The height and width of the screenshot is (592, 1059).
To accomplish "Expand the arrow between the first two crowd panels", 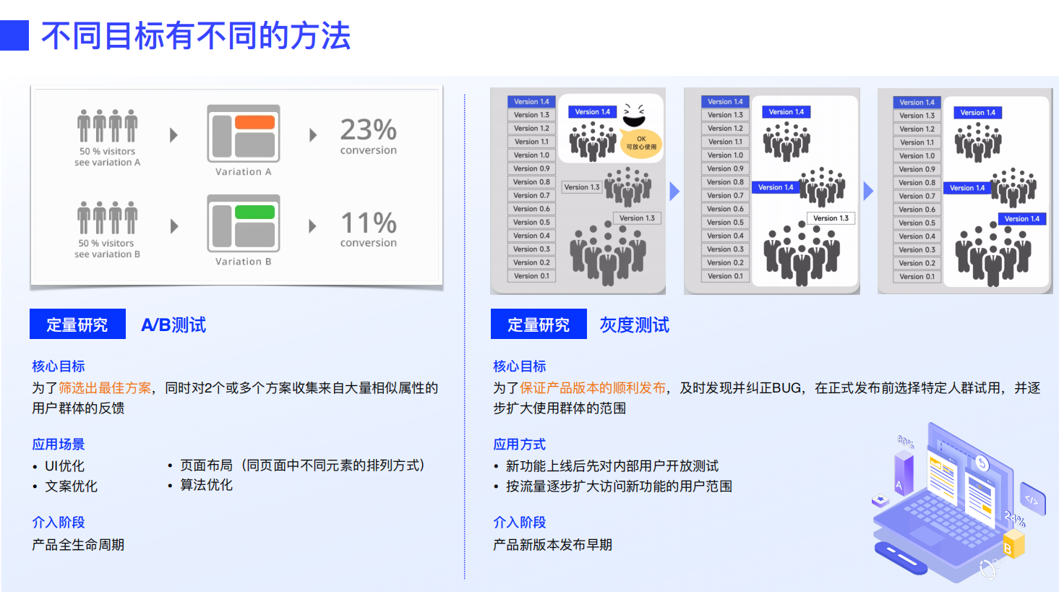I will (x=674, y=191).
